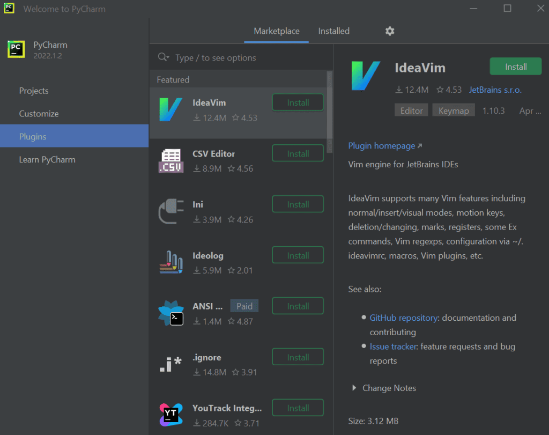Click the plugin list scrollbar
549x435 pixels.
point(330,112)
